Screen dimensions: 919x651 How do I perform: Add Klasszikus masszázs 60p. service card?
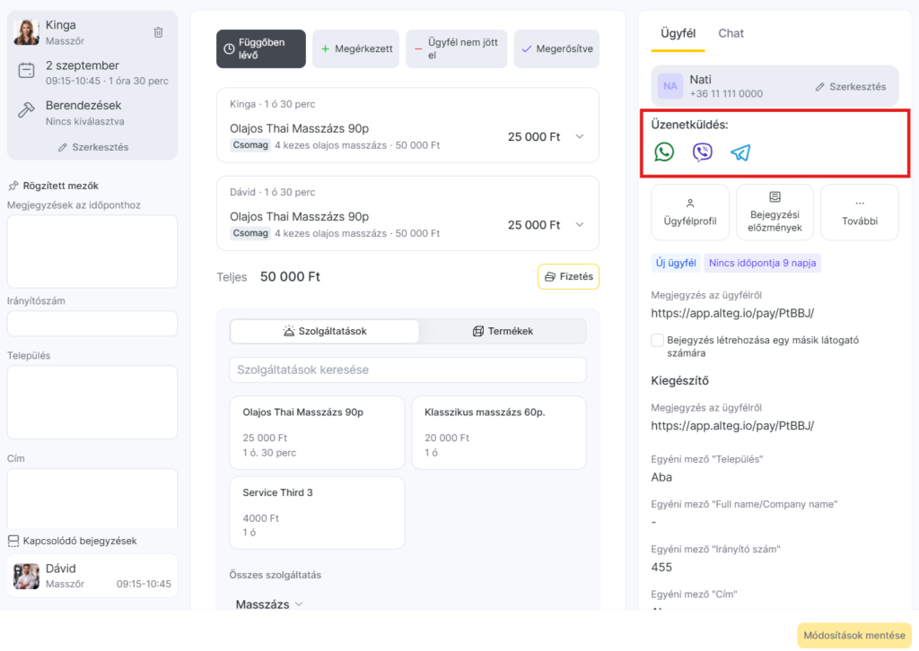tap(499, 432)
